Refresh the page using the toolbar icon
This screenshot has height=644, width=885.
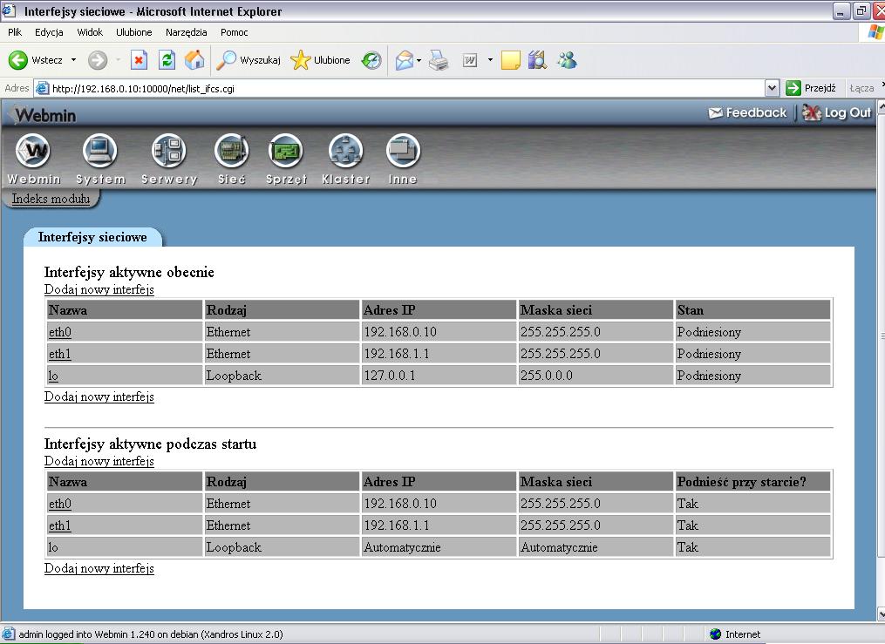pos(167,60)
